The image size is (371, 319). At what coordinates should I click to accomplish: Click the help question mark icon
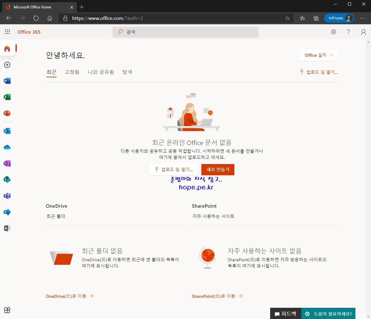click(x=348, y=32)
